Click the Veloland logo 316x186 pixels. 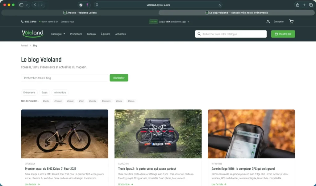(x=32, y=34)
